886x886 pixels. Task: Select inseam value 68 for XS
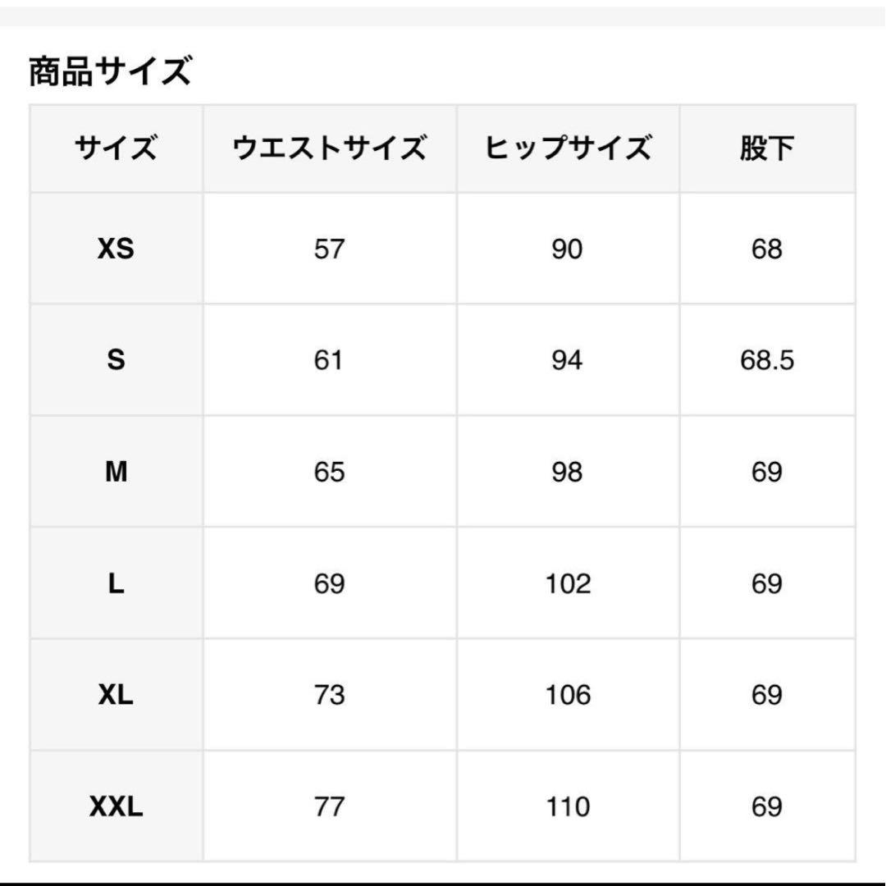coord(766,249)
